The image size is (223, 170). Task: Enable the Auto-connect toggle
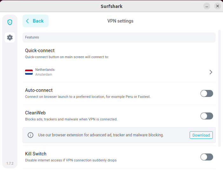tap(207, 93)
